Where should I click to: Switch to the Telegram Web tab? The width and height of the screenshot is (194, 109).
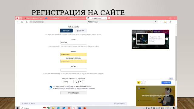(55, 18)
